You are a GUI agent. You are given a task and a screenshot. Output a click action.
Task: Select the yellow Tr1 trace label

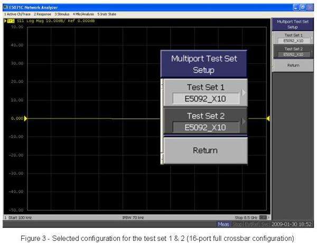[x=11, y=21]
